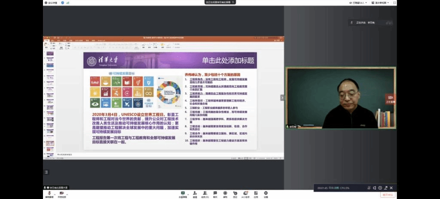Open the settings gear in meeting toolbar
Image resolution: width=440 pixels, height=199 pixels.
pyautogui.click(x=266, y=193)
